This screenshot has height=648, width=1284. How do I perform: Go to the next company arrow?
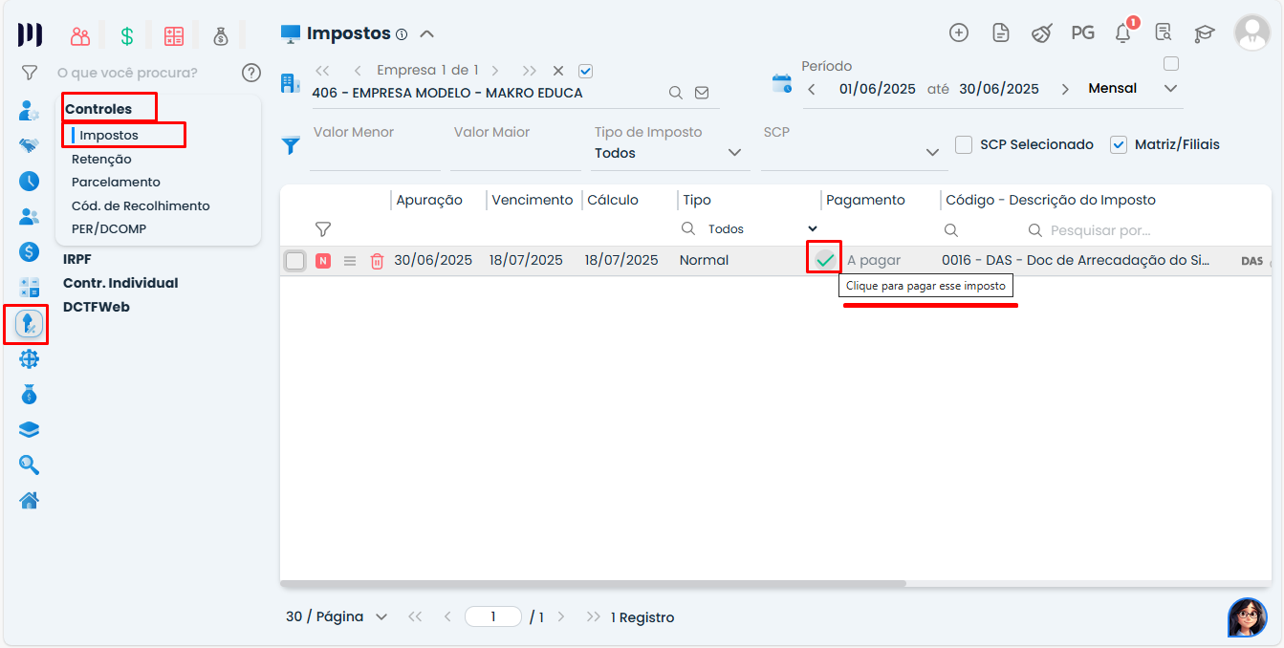pos(495,71)
